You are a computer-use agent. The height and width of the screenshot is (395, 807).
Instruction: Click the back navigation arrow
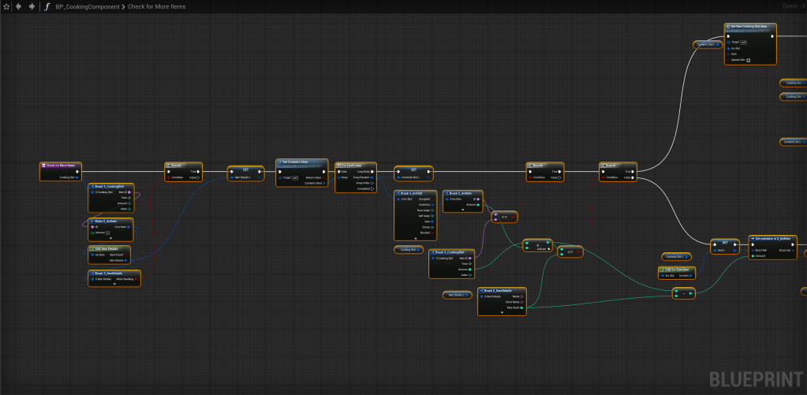pos(19,6)
